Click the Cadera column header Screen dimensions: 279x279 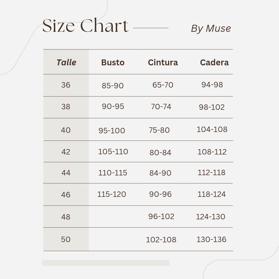[x=214, y=63]
